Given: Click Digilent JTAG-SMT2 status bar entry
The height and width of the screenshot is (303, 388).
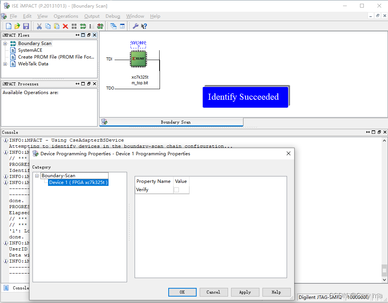Looking at the screenshot, I should (320, 297).
